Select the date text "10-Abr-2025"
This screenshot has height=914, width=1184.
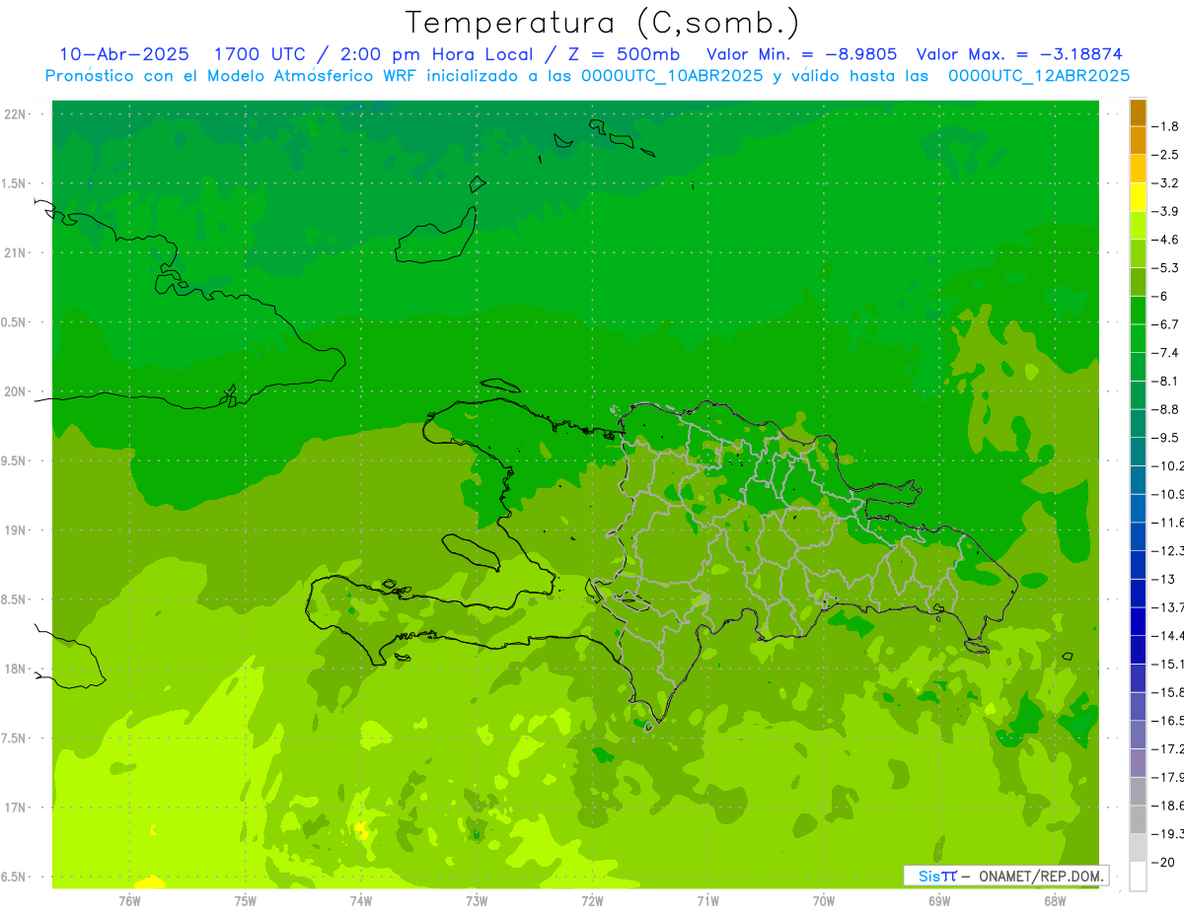123,54
